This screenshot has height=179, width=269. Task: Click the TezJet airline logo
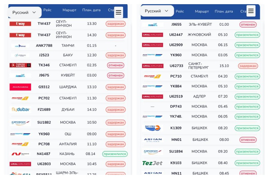152,163
